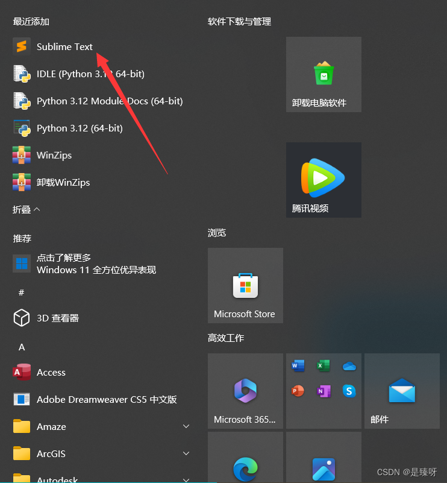Click the 软件下载与管理 group title
The image size is (447, 483).
click(239, 22)
